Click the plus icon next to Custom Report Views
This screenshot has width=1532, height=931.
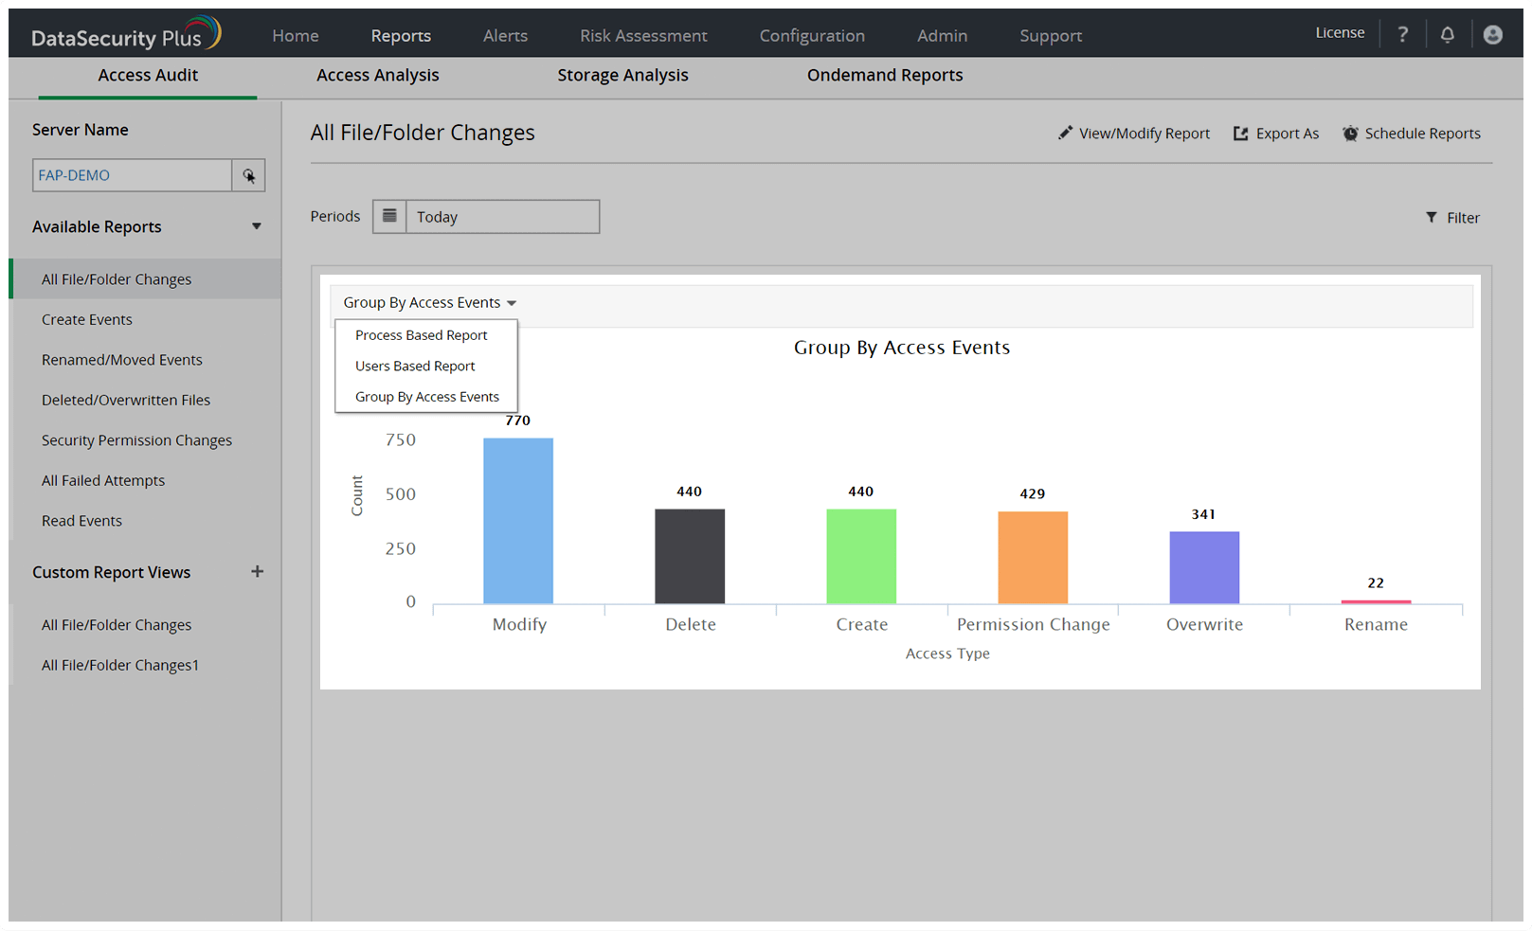point(257,571)
